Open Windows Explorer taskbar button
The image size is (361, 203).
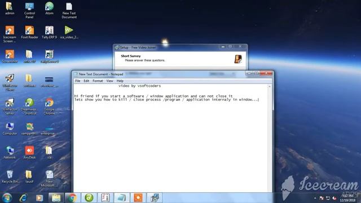56,198
